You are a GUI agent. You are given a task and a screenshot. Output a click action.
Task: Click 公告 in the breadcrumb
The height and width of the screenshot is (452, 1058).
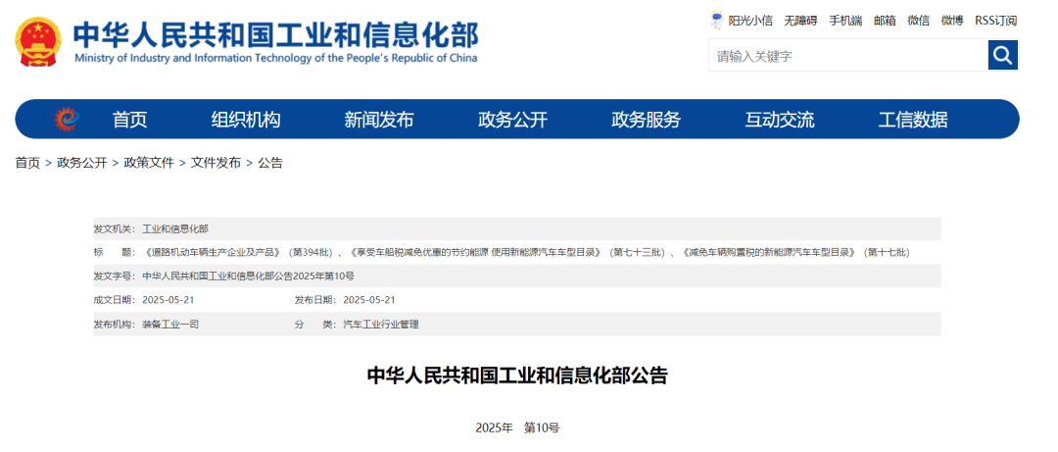pos(270,163)
